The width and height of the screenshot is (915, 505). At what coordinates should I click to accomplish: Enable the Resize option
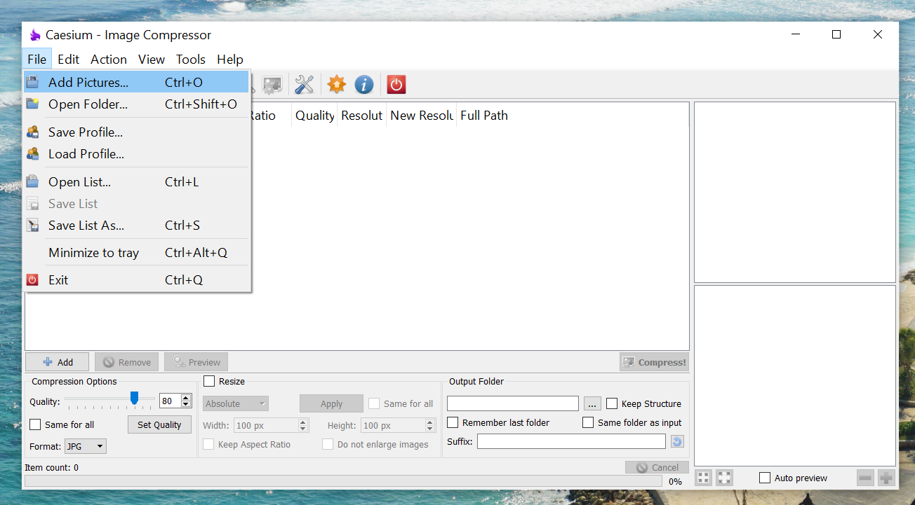click(208, 381)
